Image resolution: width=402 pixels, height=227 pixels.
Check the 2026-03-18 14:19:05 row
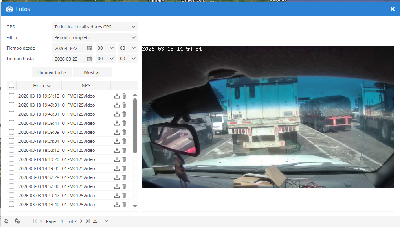pyautogui.click(x=11, y=168)
